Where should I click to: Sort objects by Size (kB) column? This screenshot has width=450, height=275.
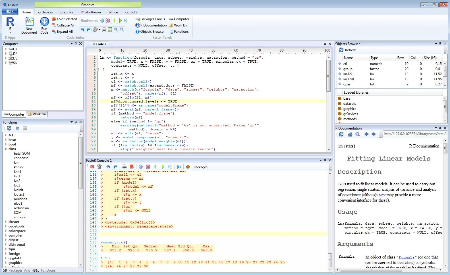pos(430,58)
